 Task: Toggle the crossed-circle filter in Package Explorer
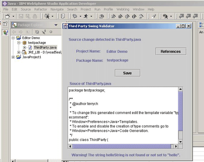tap(37, 32)
